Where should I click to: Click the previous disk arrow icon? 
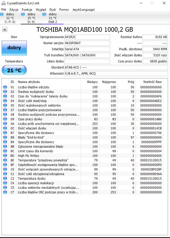click(5, 29)
